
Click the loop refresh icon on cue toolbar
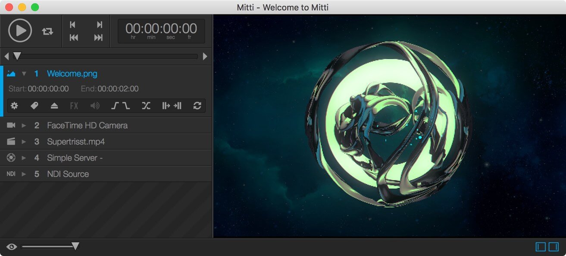(x=197, y=105)
